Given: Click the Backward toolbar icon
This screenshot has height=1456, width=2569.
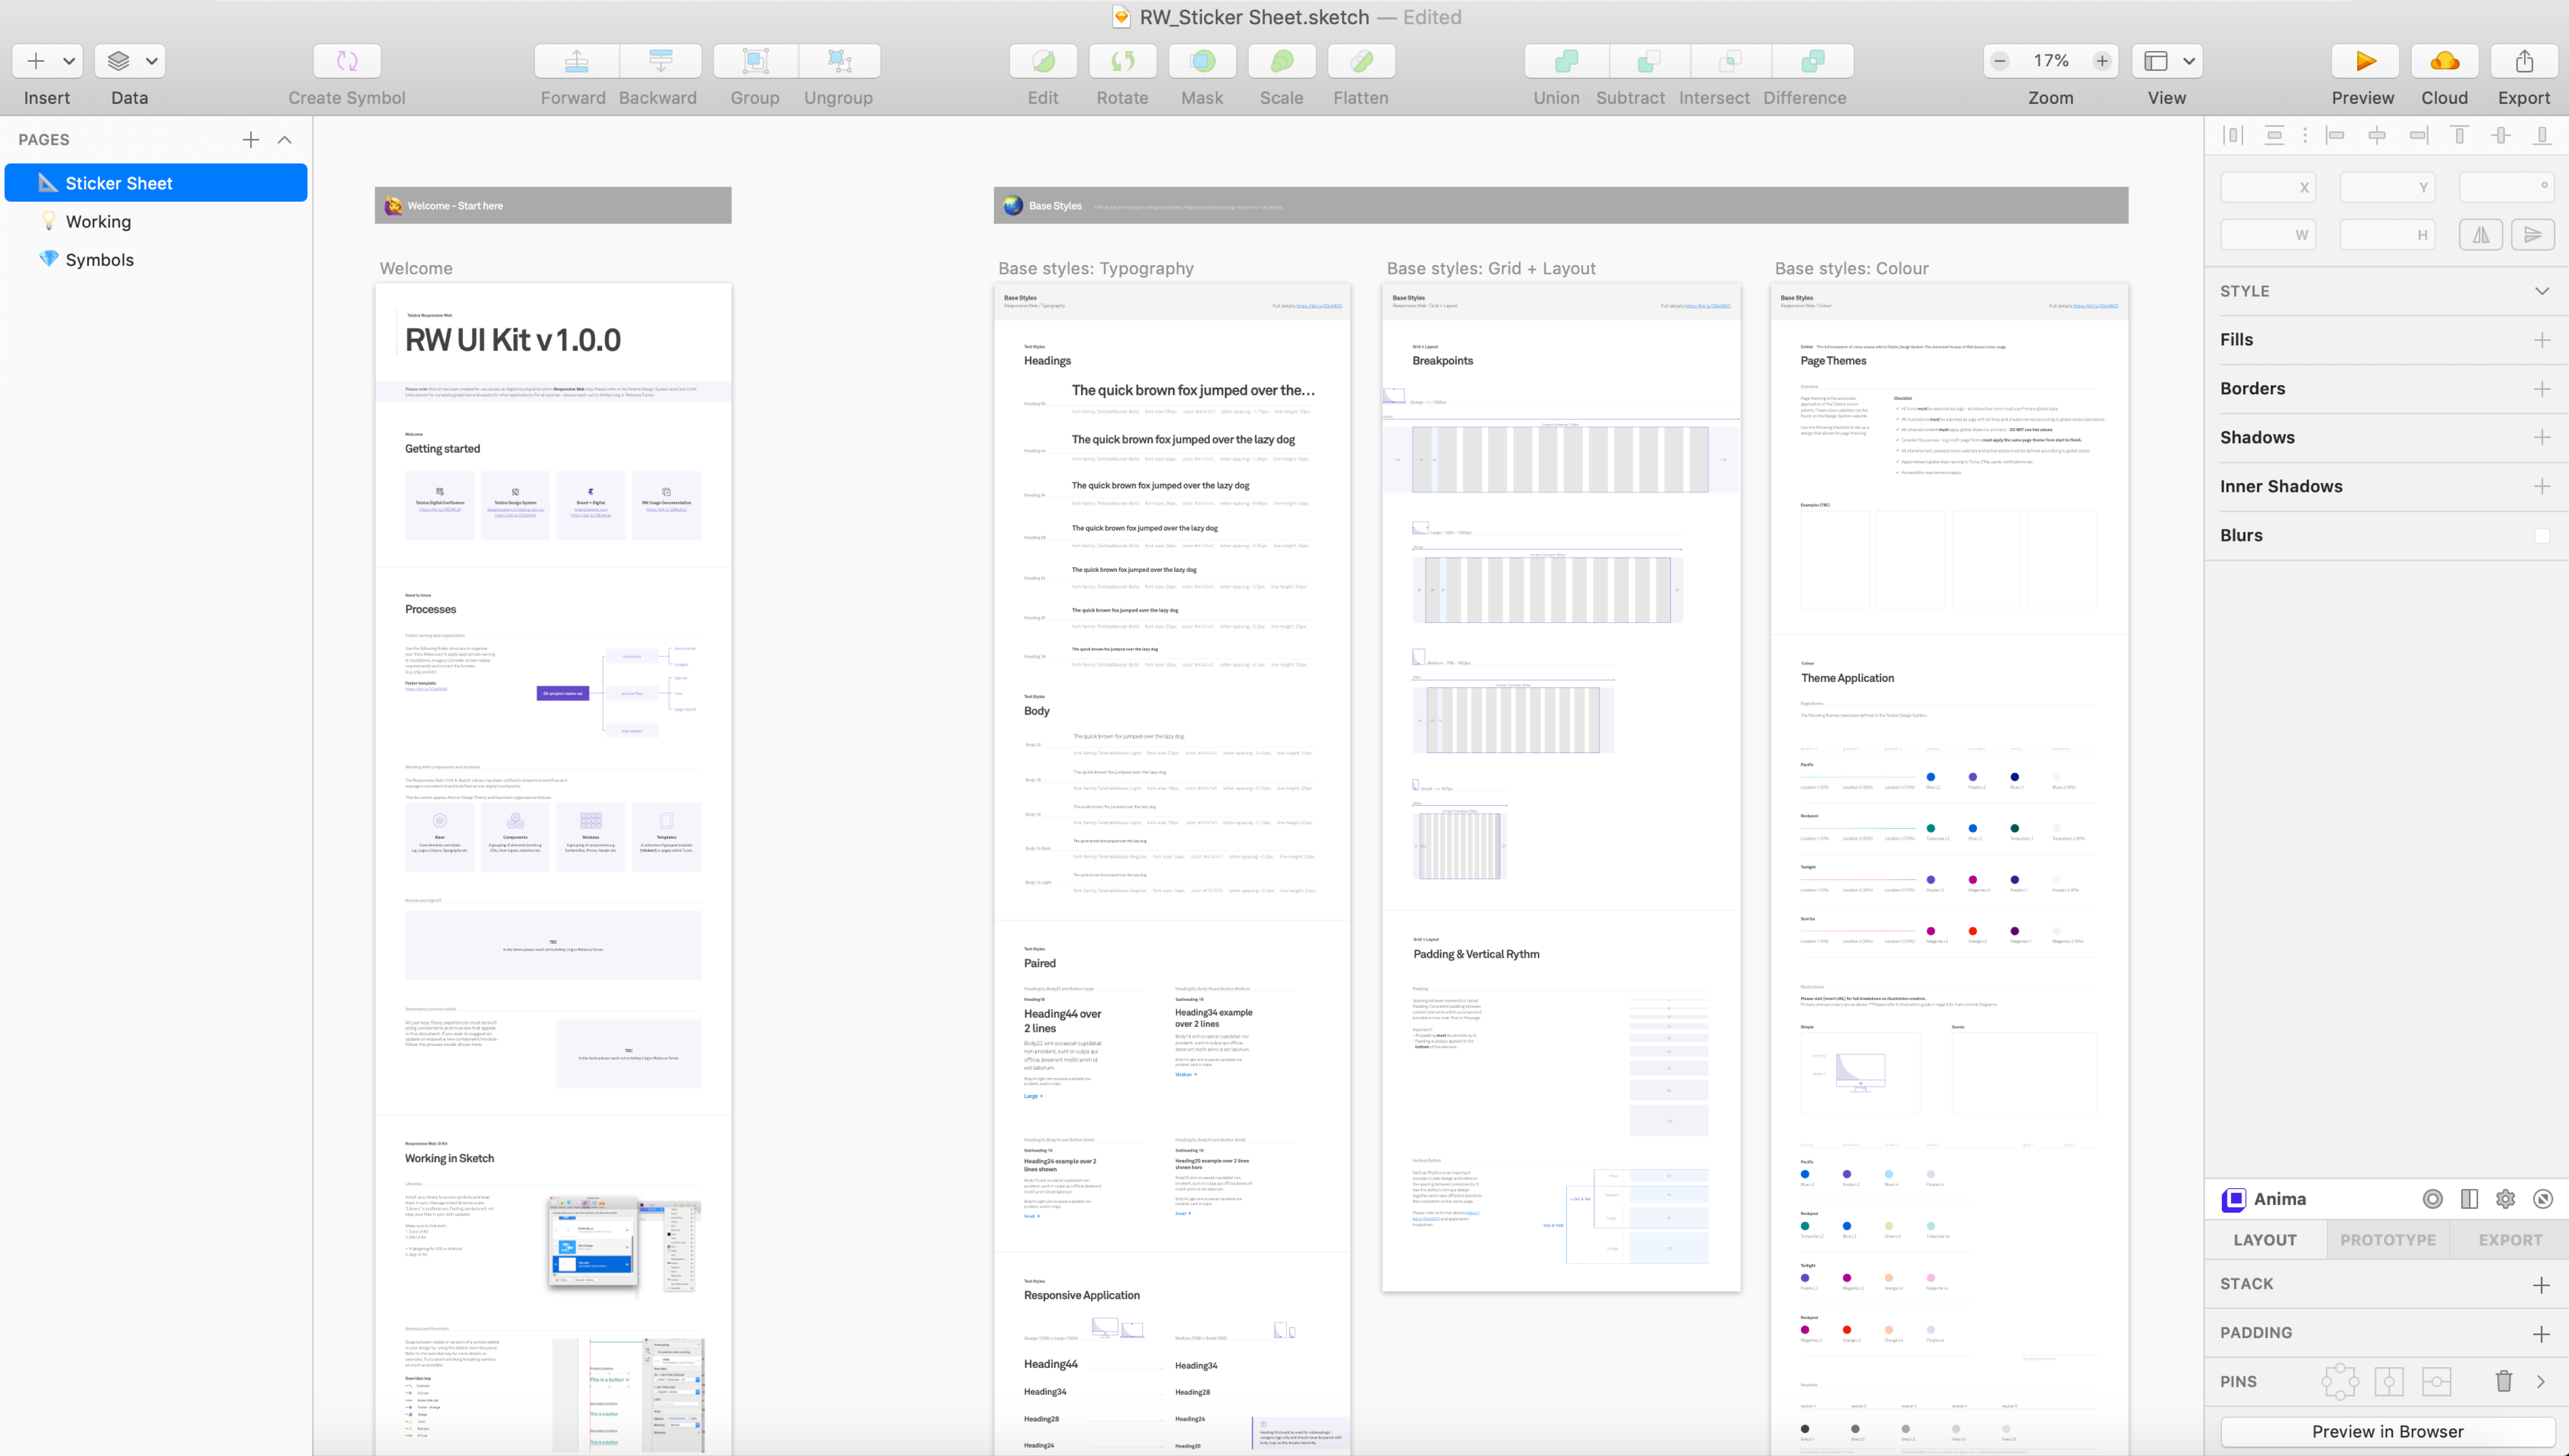Looking at the screenshot, I should [x=660, y=61].
